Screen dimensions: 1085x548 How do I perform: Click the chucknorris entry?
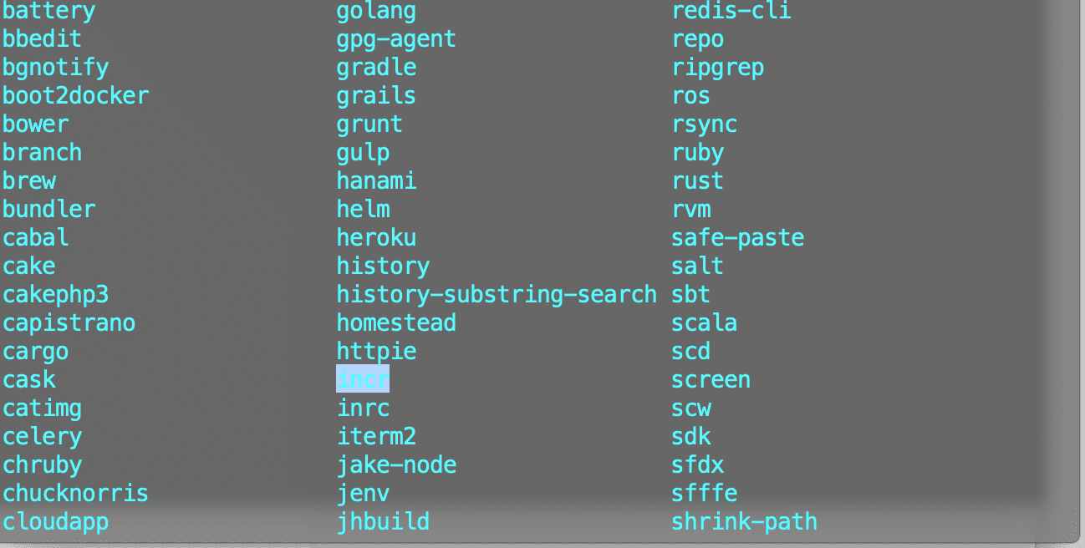(x=76, y=493)
